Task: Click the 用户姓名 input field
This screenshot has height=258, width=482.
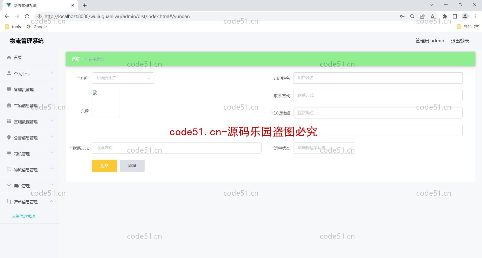Action: tap(378, 78)
